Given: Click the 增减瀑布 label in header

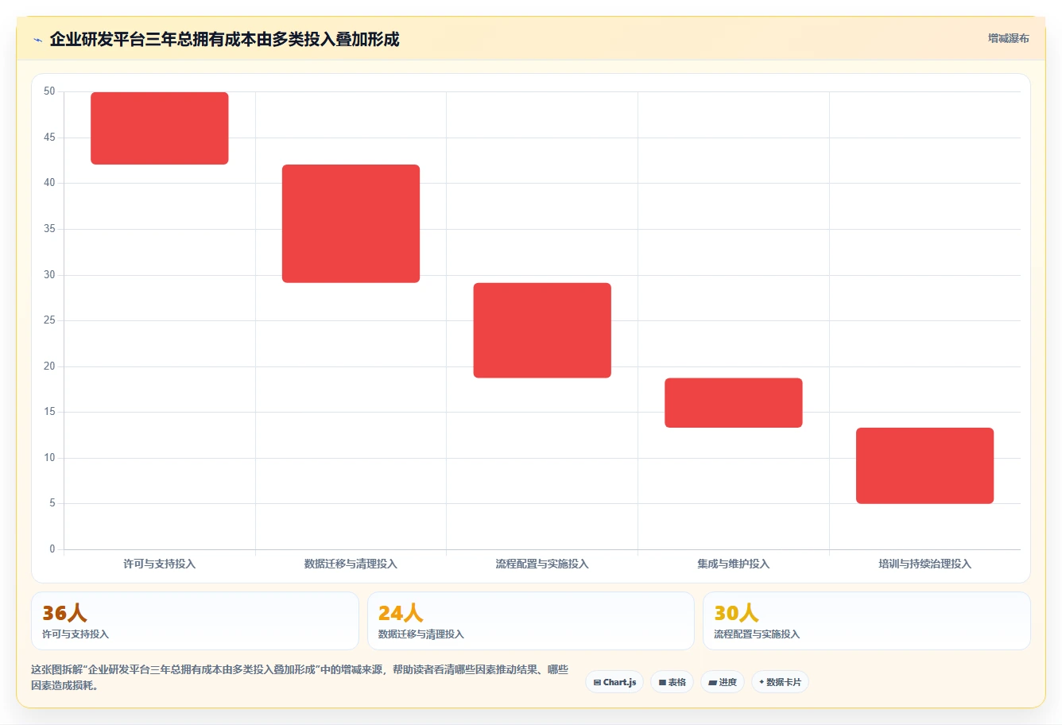Looking at the screenshot, I should pos(1008,38).
